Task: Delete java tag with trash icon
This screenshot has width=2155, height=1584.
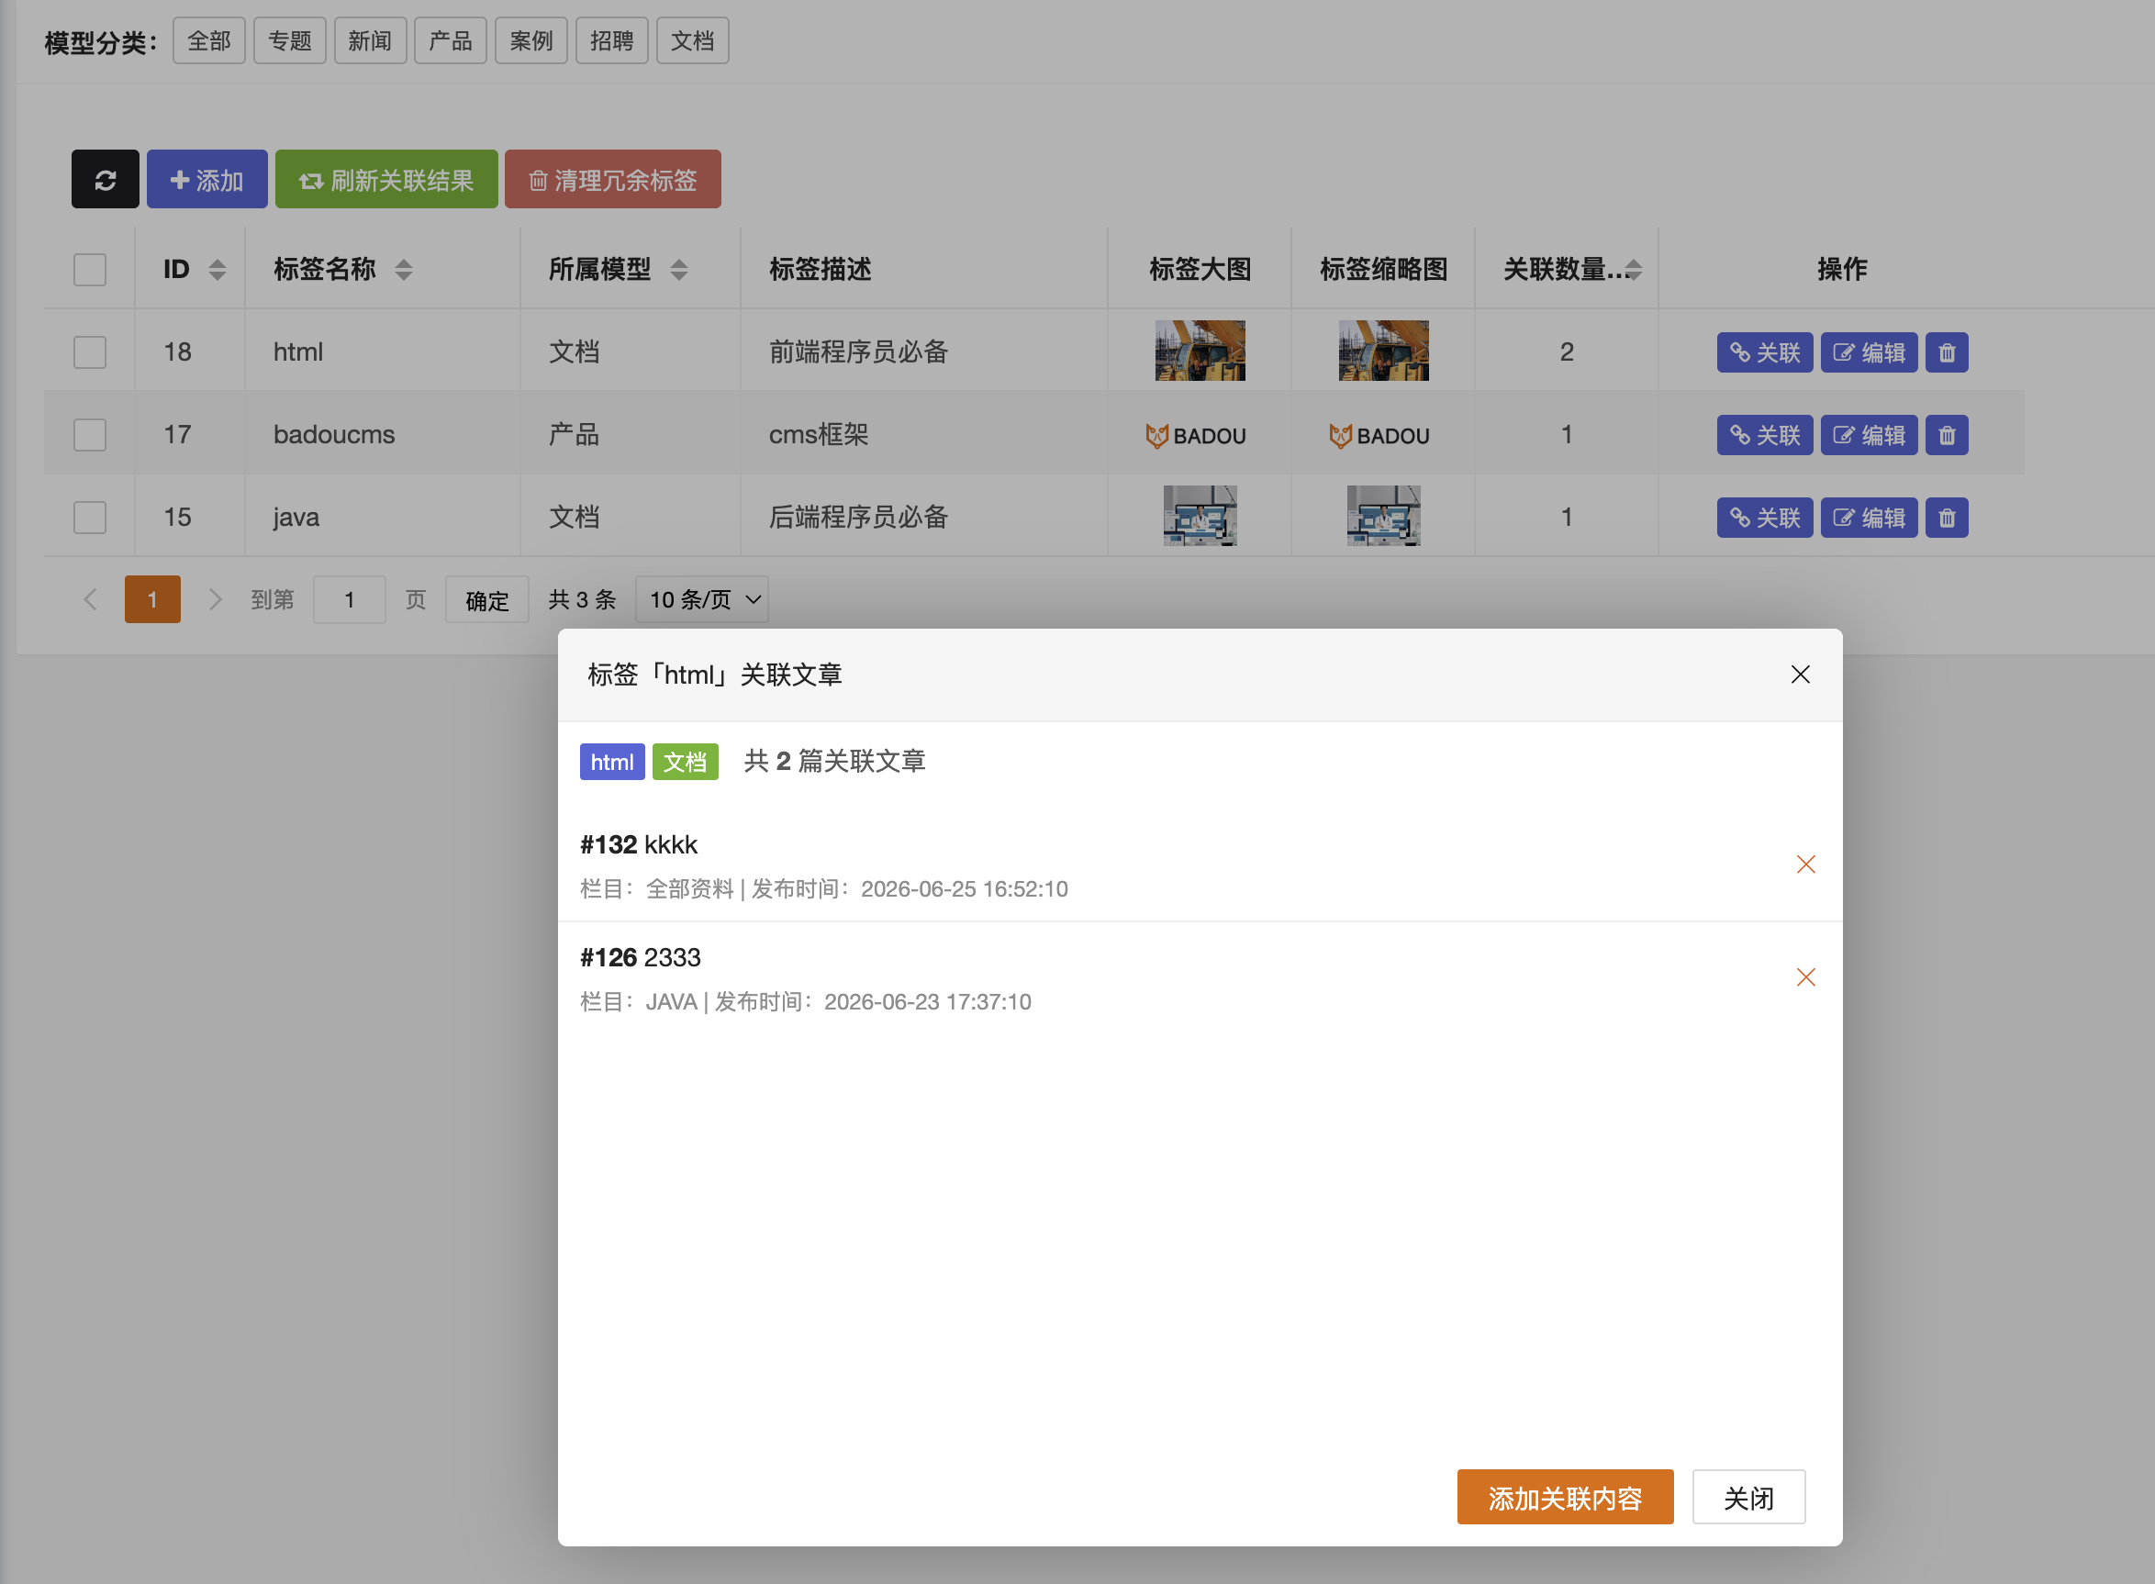Action: (1946, 518)
